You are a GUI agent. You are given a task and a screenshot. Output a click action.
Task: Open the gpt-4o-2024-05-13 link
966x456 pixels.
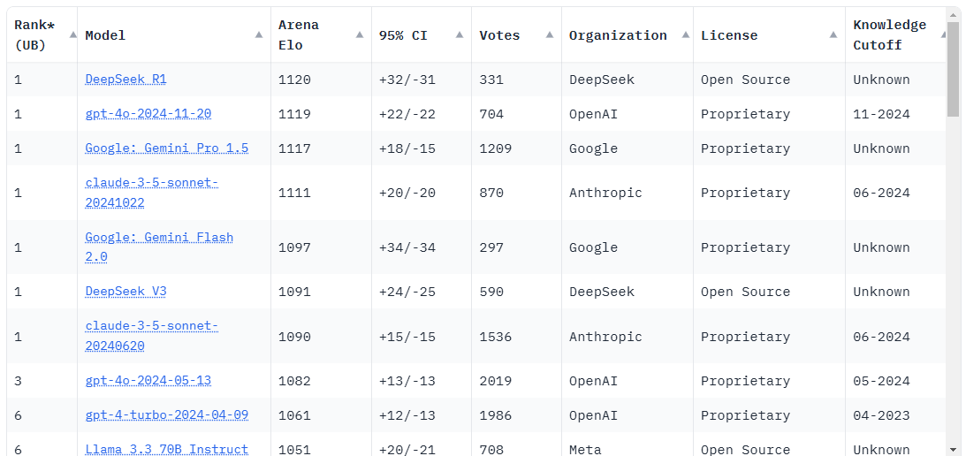point(148,381)
